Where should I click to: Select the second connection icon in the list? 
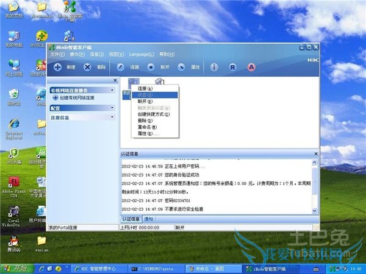click(x=160, y=82)
